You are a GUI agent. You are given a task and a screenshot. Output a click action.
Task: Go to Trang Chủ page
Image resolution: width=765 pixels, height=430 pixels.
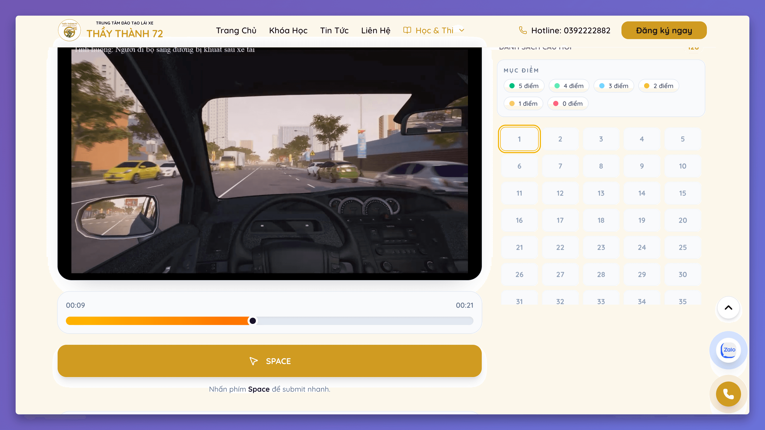[236, 30]
